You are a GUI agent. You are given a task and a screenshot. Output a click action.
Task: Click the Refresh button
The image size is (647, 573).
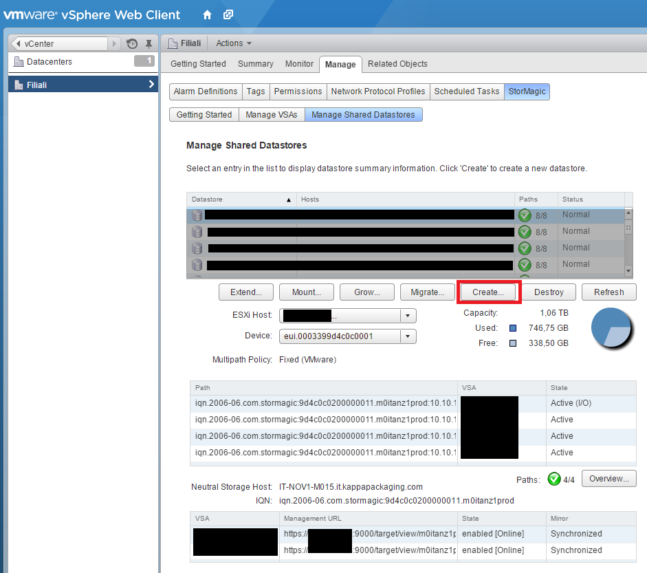[x=609, y=292]
